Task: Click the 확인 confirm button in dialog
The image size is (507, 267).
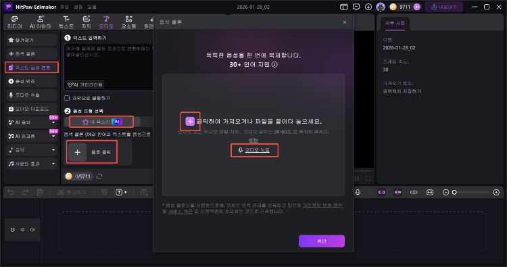Action: click(x=321, y=241)
